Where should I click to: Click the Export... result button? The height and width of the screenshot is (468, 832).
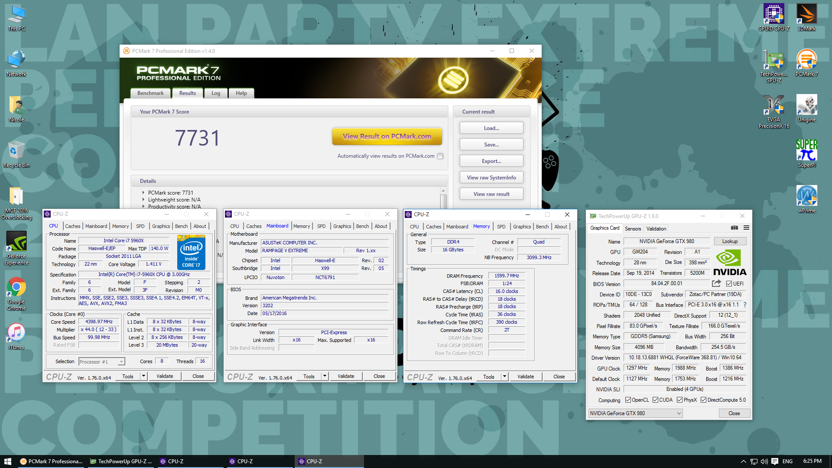coord(491,161)
